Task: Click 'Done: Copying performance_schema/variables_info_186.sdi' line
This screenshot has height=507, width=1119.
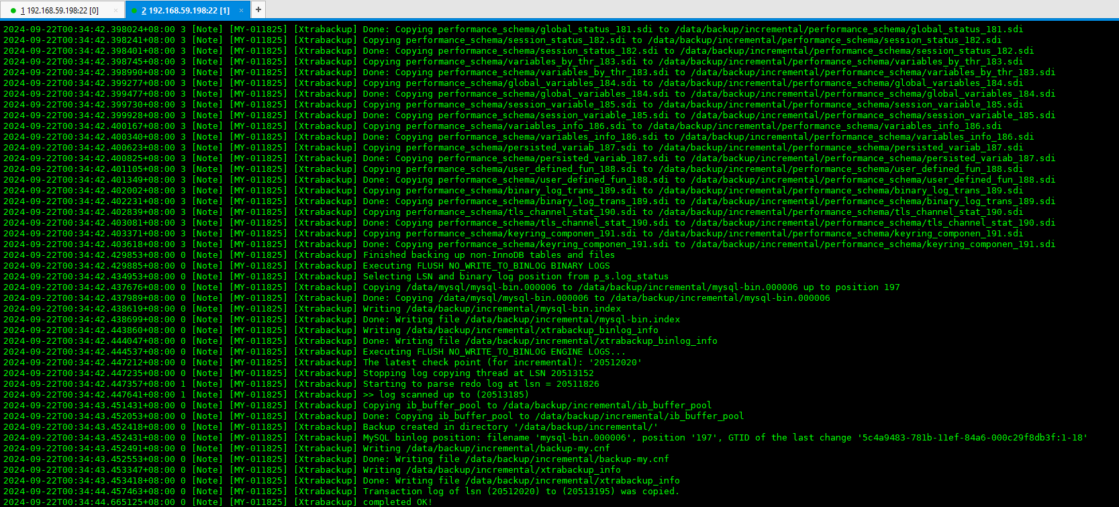Action: [698, 136]
